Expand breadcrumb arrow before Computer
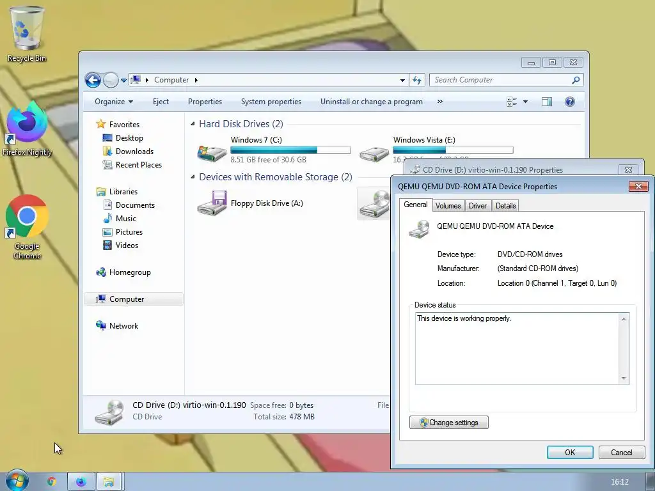This screenshot has height=491, width=655. (x=146, y=80)
